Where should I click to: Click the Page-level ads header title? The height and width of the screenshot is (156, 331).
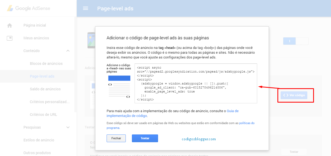[x=115, y=9]
